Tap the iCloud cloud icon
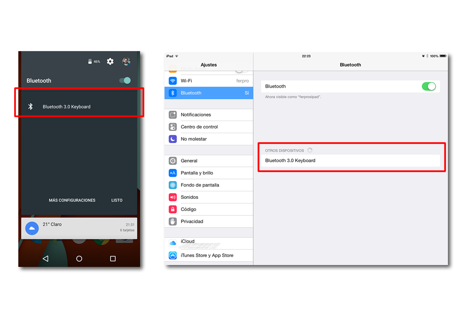 point(172,243)
